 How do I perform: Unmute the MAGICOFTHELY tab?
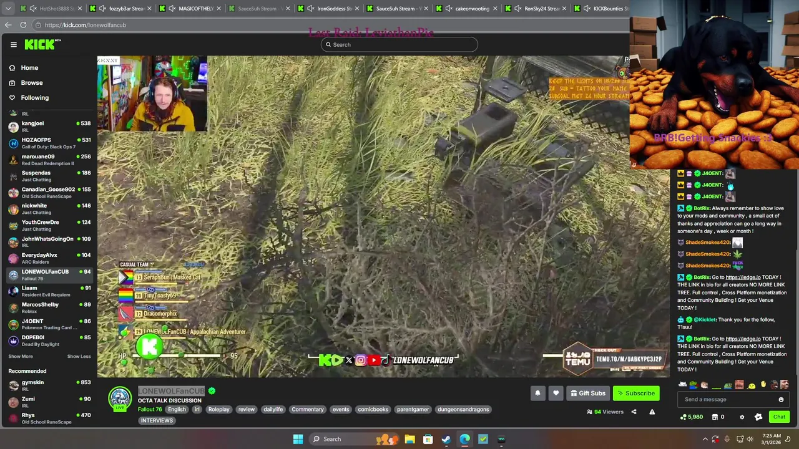[172, 9]
